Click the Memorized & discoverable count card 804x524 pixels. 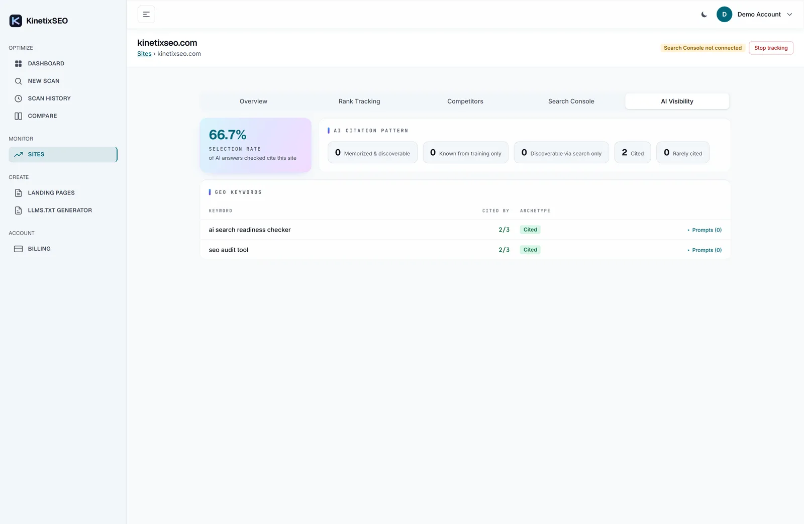point(372,153)
